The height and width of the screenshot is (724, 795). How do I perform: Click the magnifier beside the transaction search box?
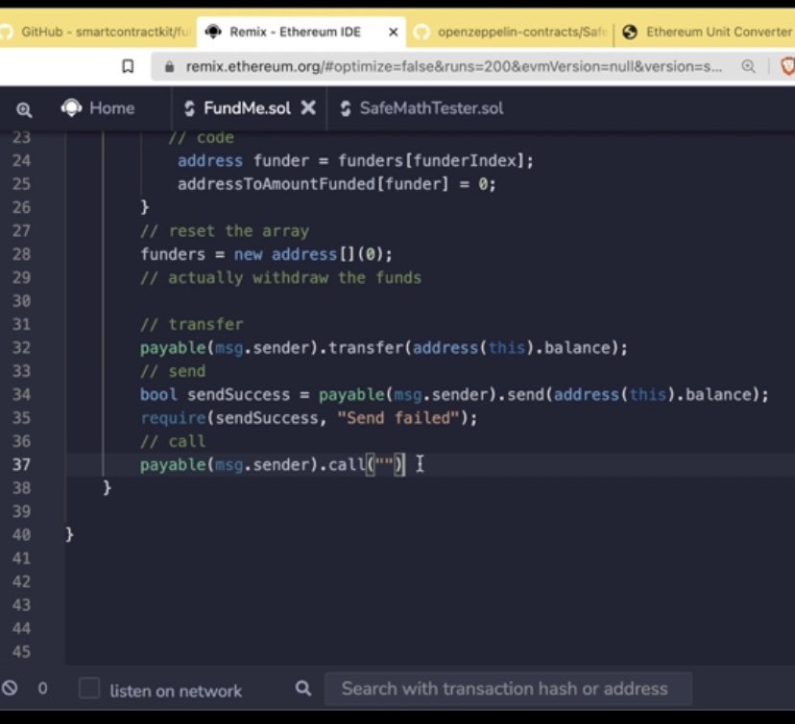click(x=302, y=689)
